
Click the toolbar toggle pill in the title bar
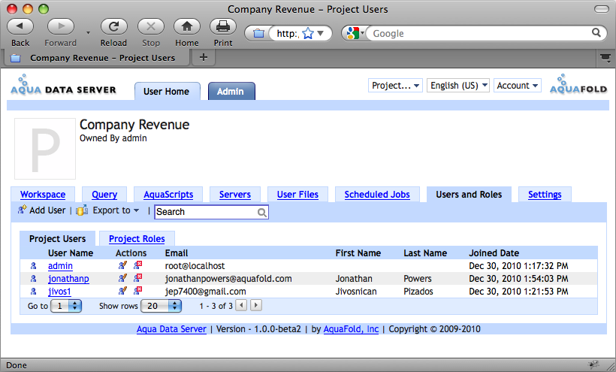tap(602, 9)
